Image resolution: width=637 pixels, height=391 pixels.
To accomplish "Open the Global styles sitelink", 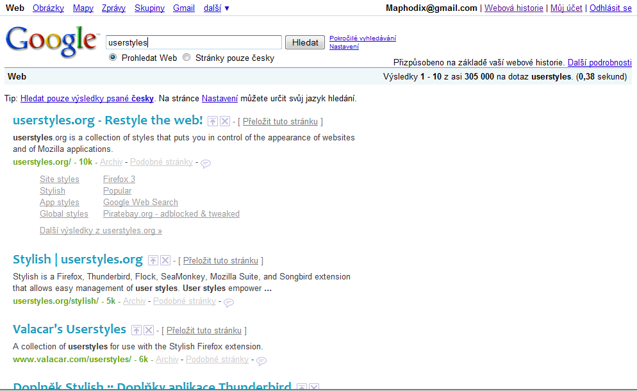I will tap(64, 214).
